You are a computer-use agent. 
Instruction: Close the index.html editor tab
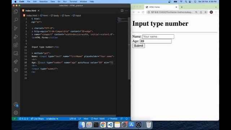coord(39,10)
